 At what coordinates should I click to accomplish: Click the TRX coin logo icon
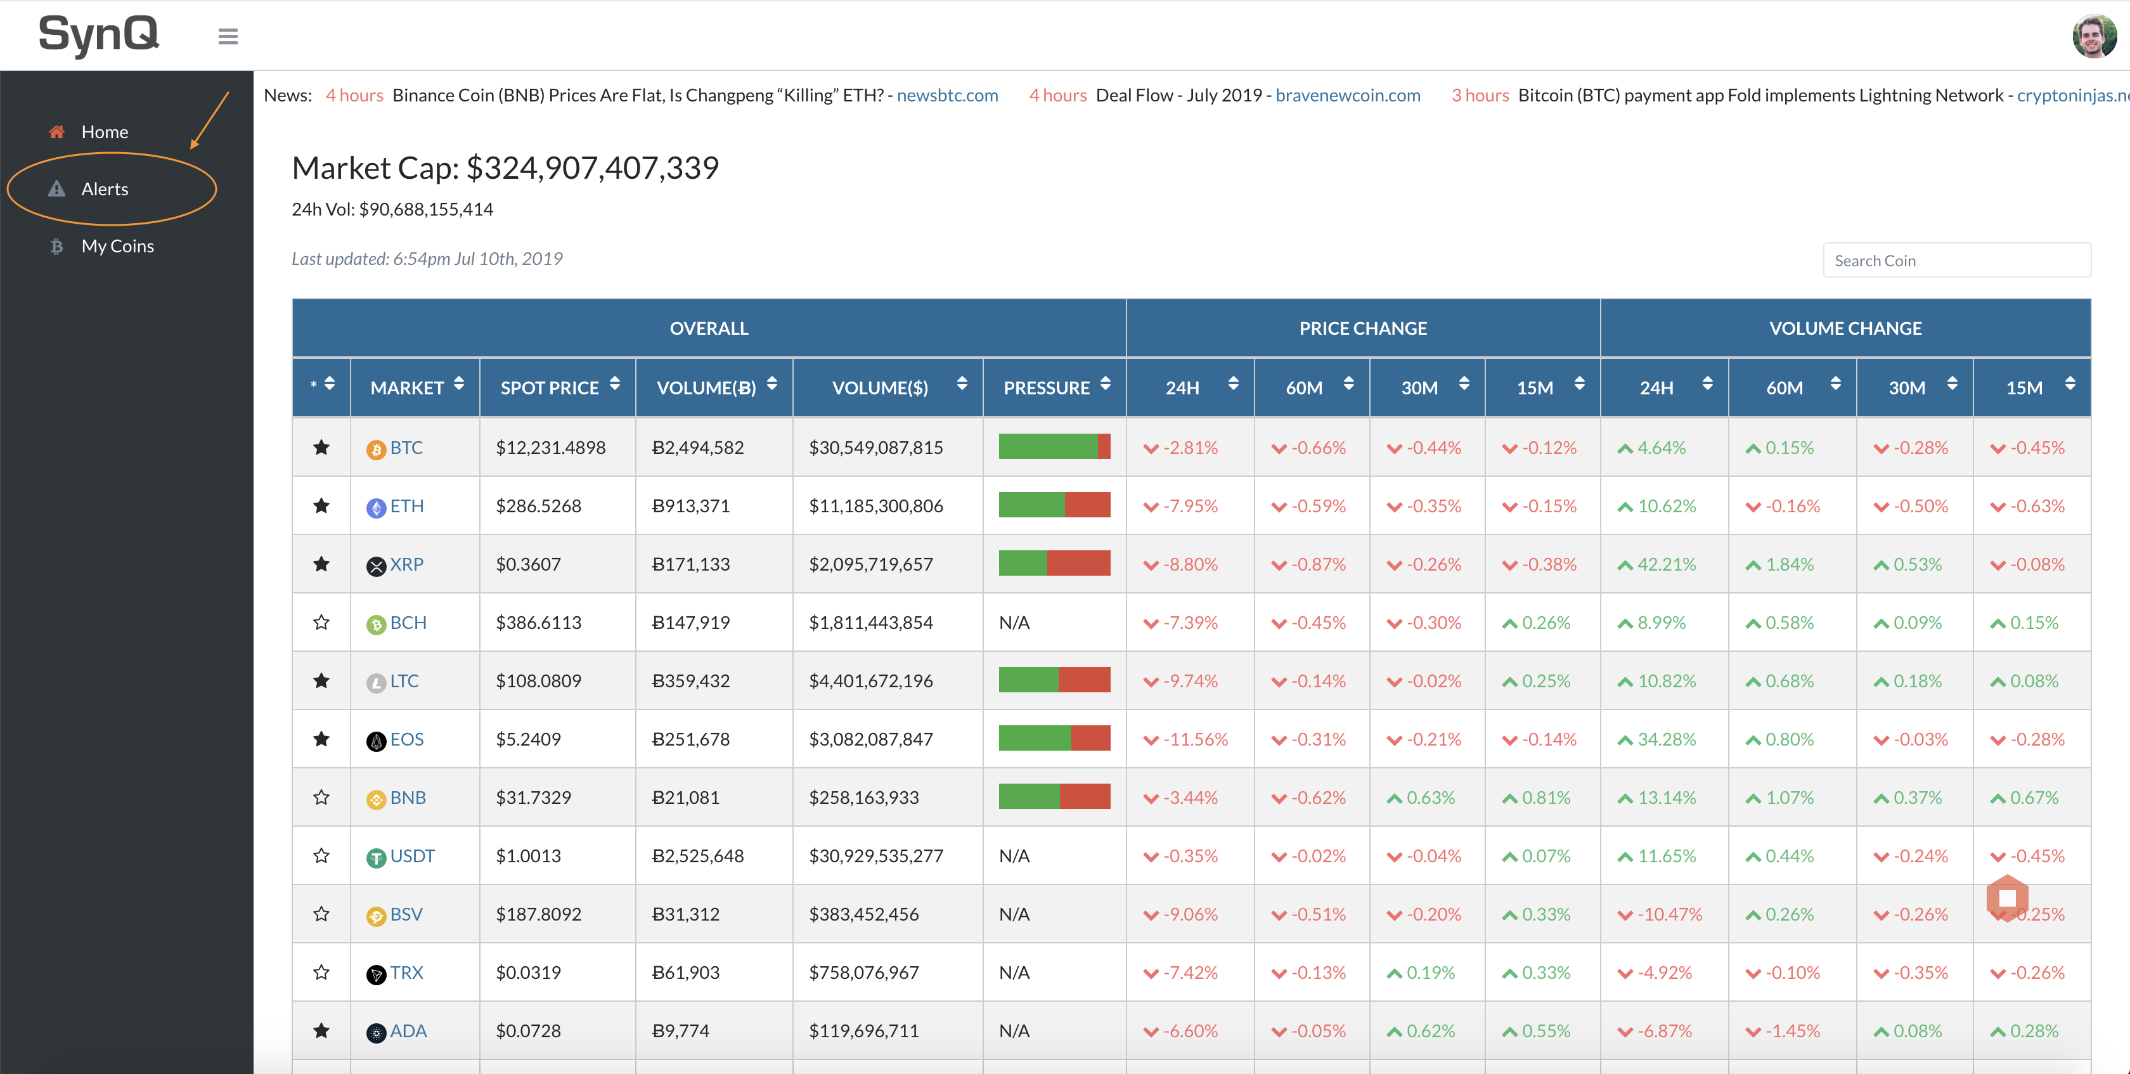[376, 975]
